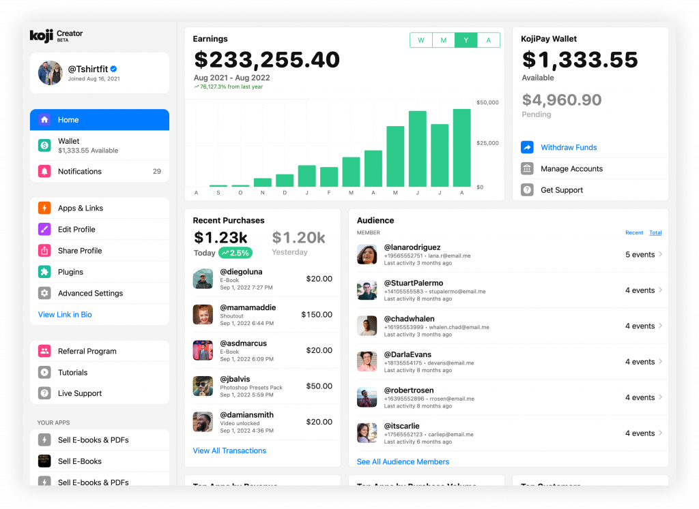The width and height of the screenshot is (699, 509).
Task: Click the Live Support question icon
Action: (44, 393)
